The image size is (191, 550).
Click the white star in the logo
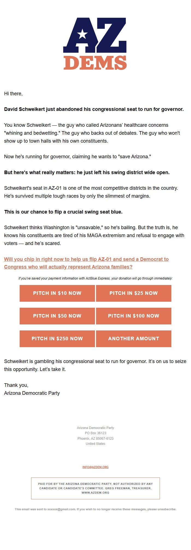[82, 34]
